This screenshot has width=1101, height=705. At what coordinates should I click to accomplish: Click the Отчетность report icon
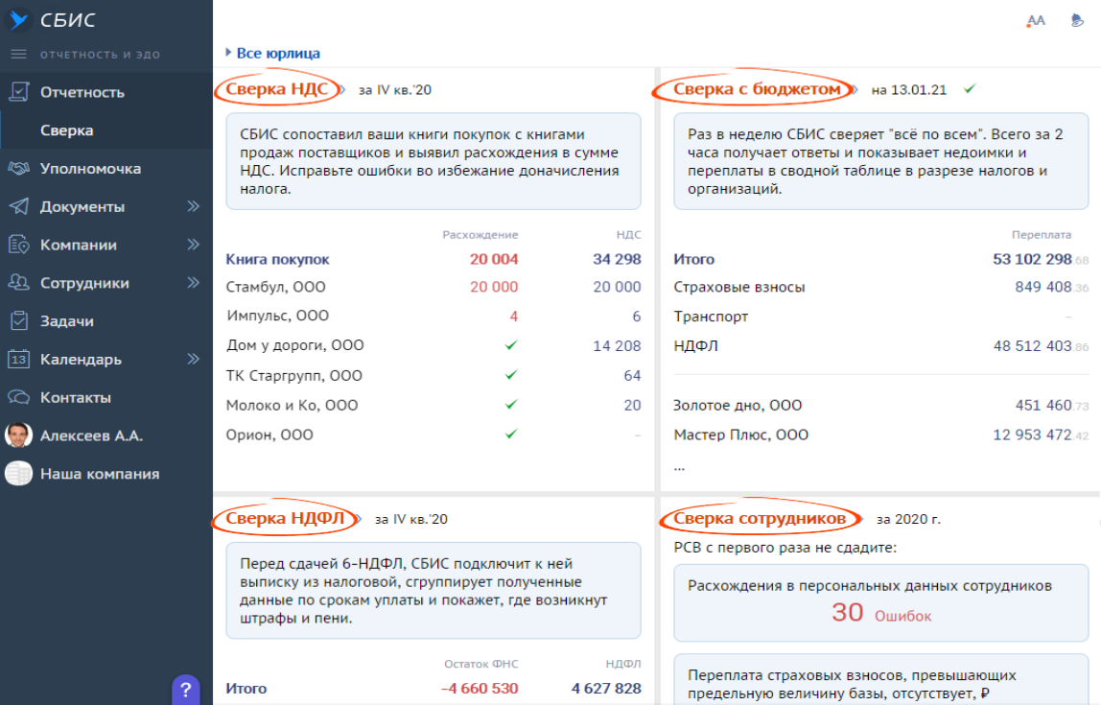(x=18, y=92)
